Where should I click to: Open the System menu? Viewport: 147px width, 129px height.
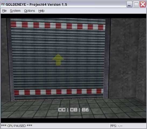tap(15, 11)
